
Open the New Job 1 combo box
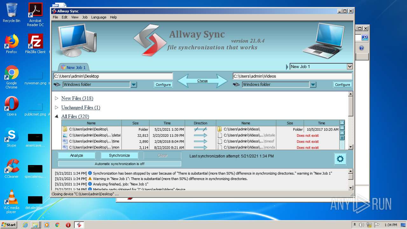[321, 66]
